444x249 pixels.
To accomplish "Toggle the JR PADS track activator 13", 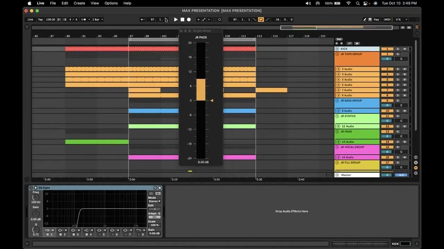I will (x=387, y=132).
